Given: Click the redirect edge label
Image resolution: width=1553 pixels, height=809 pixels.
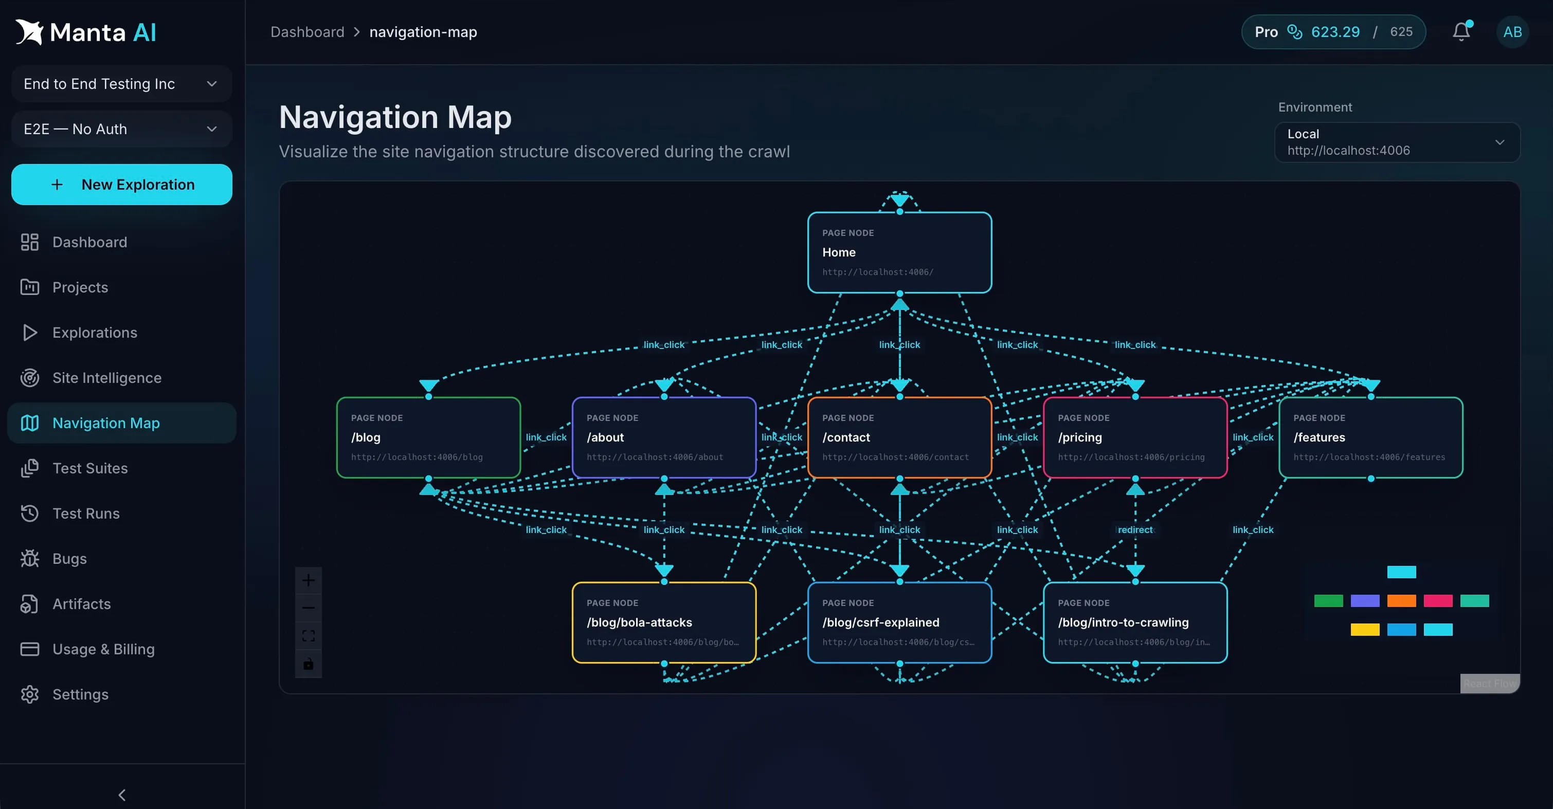Looking at the screenshot, I should click(x=1135, y=529).
